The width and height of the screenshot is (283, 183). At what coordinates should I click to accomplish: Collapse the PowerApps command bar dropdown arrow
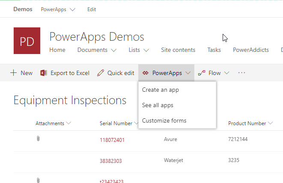tap(188, 73)
